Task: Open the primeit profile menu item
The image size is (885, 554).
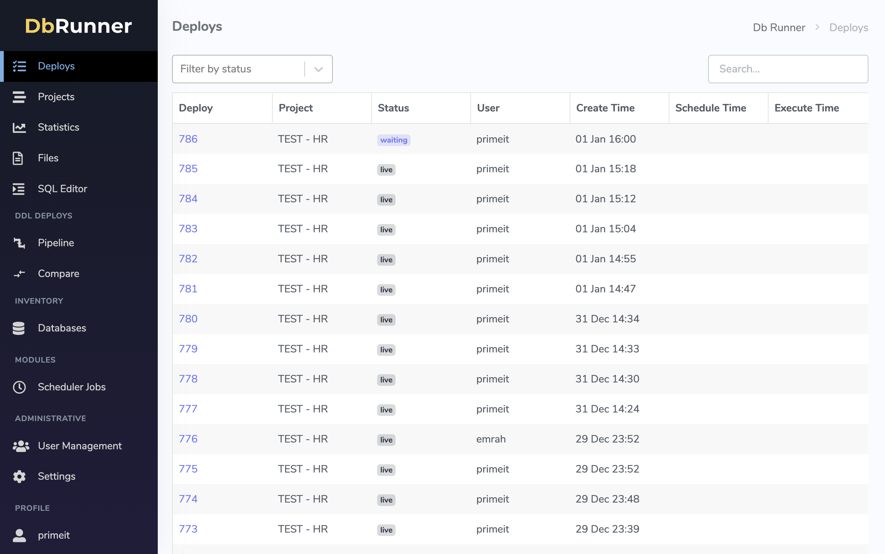Action: tap(54, 535)
